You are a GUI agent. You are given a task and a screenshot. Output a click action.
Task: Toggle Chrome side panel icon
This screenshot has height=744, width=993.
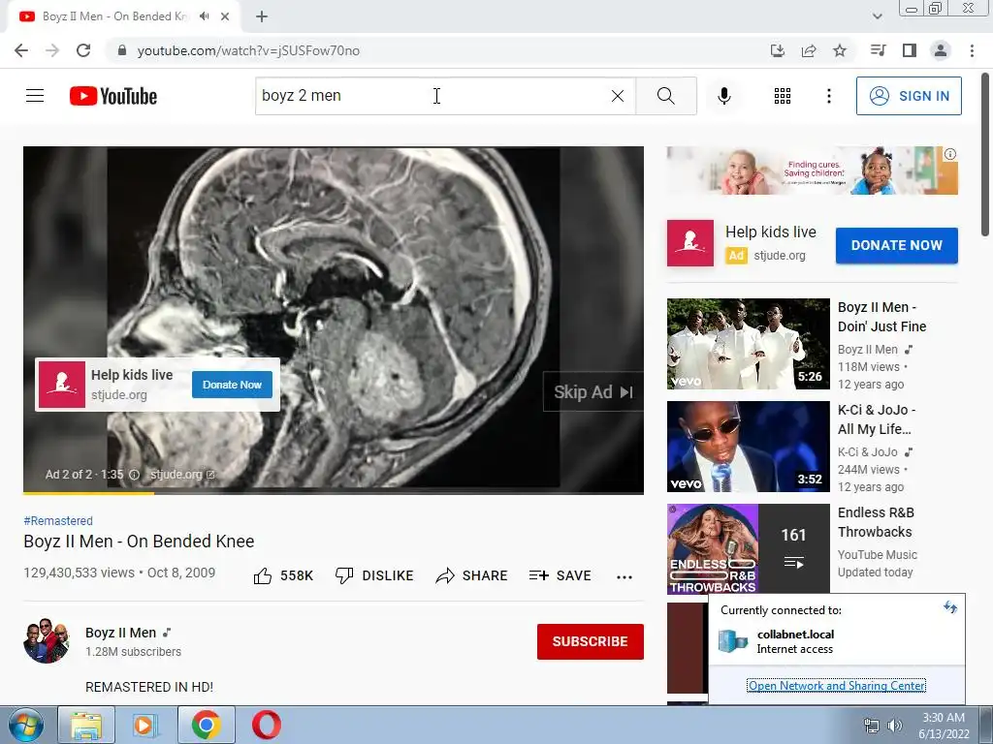tap(910, 50)
